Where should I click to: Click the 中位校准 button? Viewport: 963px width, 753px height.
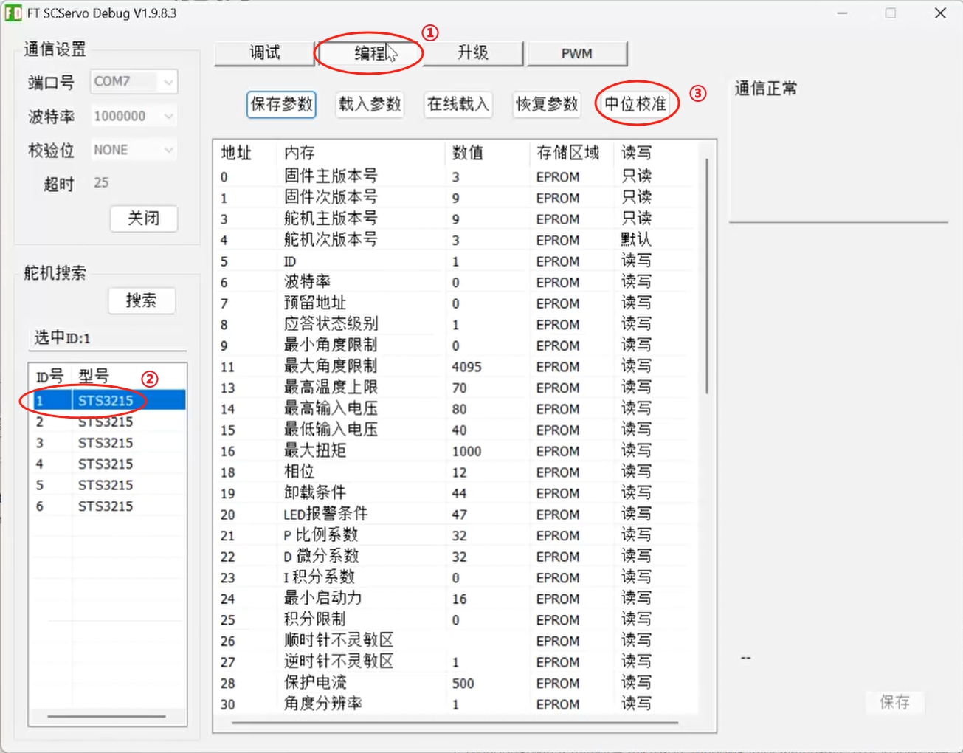pyautogui.click(x=635, y=104)
